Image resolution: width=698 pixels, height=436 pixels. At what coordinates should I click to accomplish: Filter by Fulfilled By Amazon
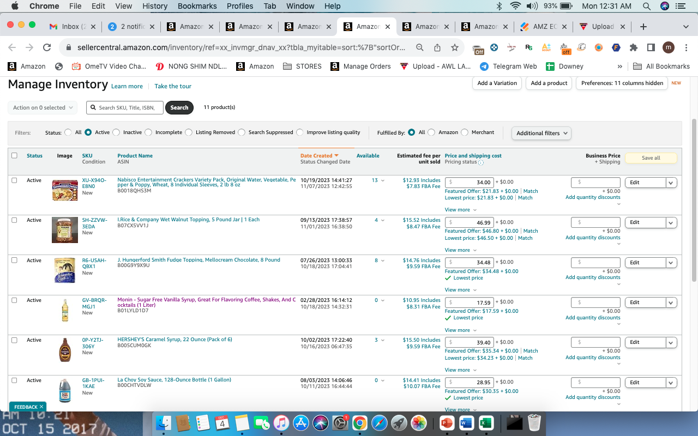[x=431, y=132]
